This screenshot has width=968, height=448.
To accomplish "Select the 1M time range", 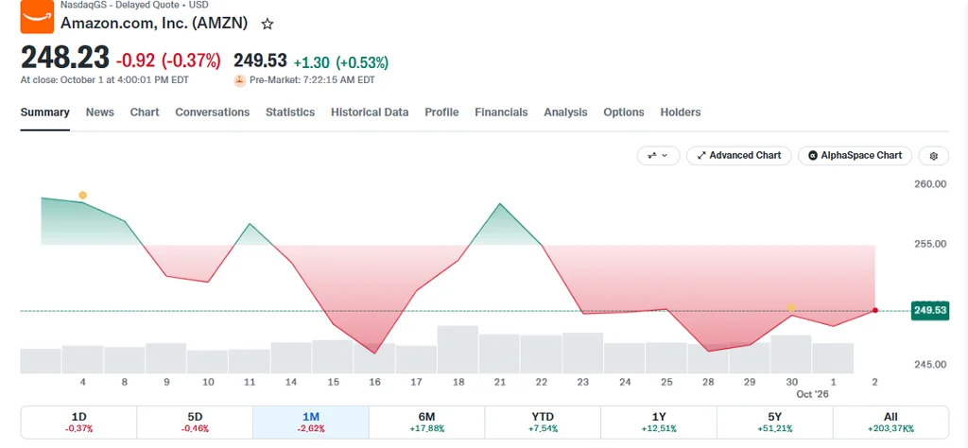I will pyautogui.click(x=310, y=422).
